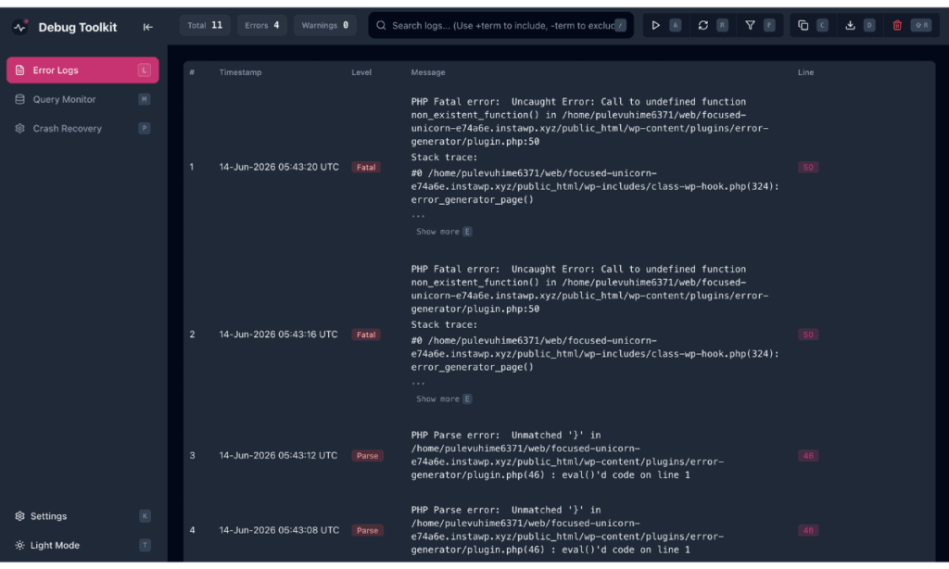Click the search magnifier icon
The width and height of the screenshot is (949, 569).
(x=381, y=25)
